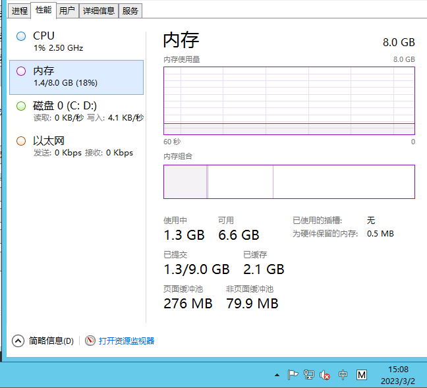The height and width of the screenshot is (388, 427).
Task: Click the CPU circle icon in sidebar
Action: 21,36
